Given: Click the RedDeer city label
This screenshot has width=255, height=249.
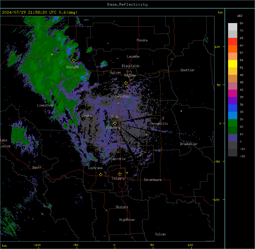Looking at the screenshot, I should point(130,75).
